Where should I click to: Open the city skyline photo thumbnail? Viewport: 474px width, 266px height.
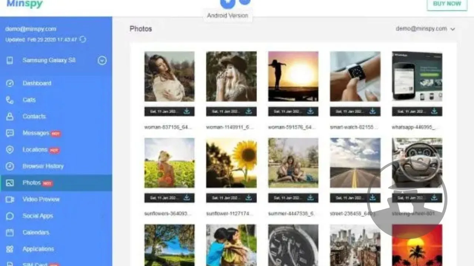(355, 245)
